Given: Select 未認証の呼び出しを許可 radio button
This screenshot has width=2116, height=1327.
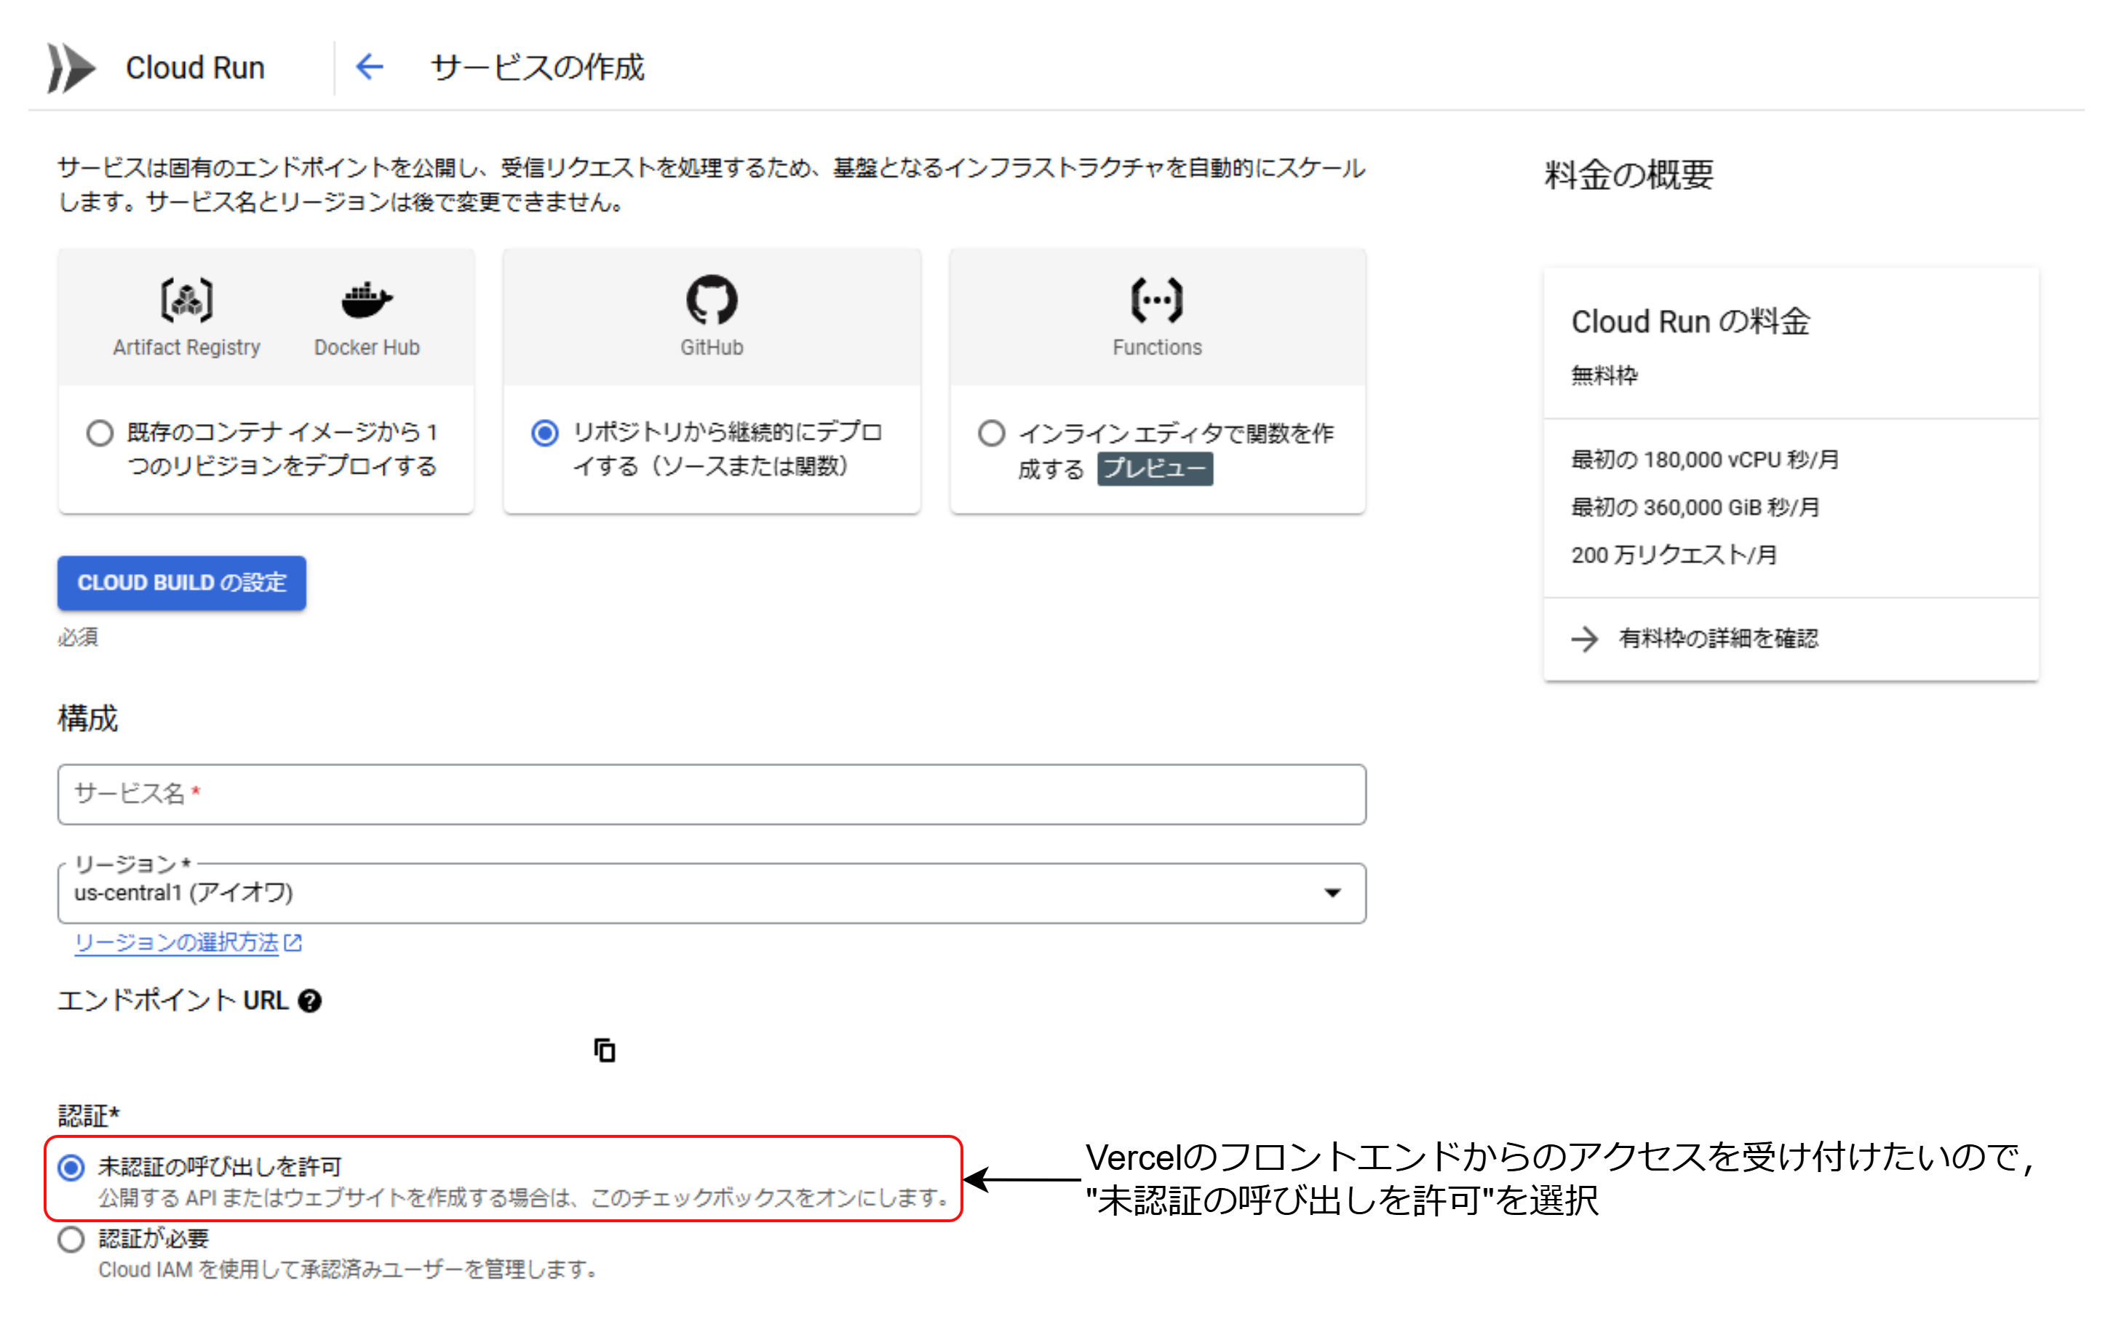Looking at the screenshot, I should tap(71, 1166).
